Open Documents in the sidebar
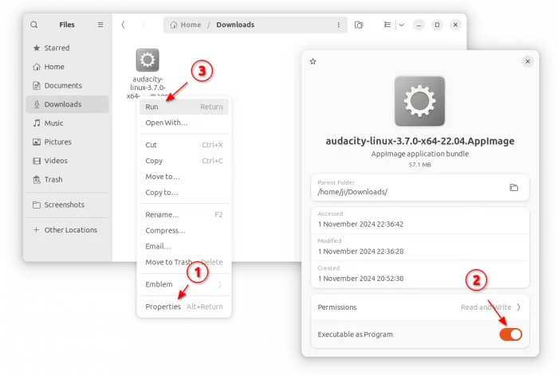The height and width of the screenshot is (375, 558). [67, 85]
